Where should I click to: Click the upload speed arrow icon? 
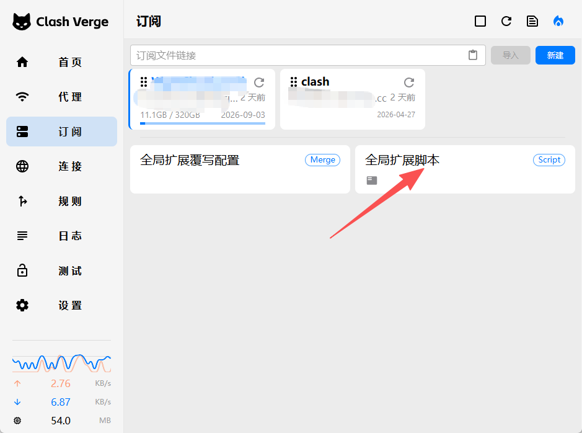[17, 383]
